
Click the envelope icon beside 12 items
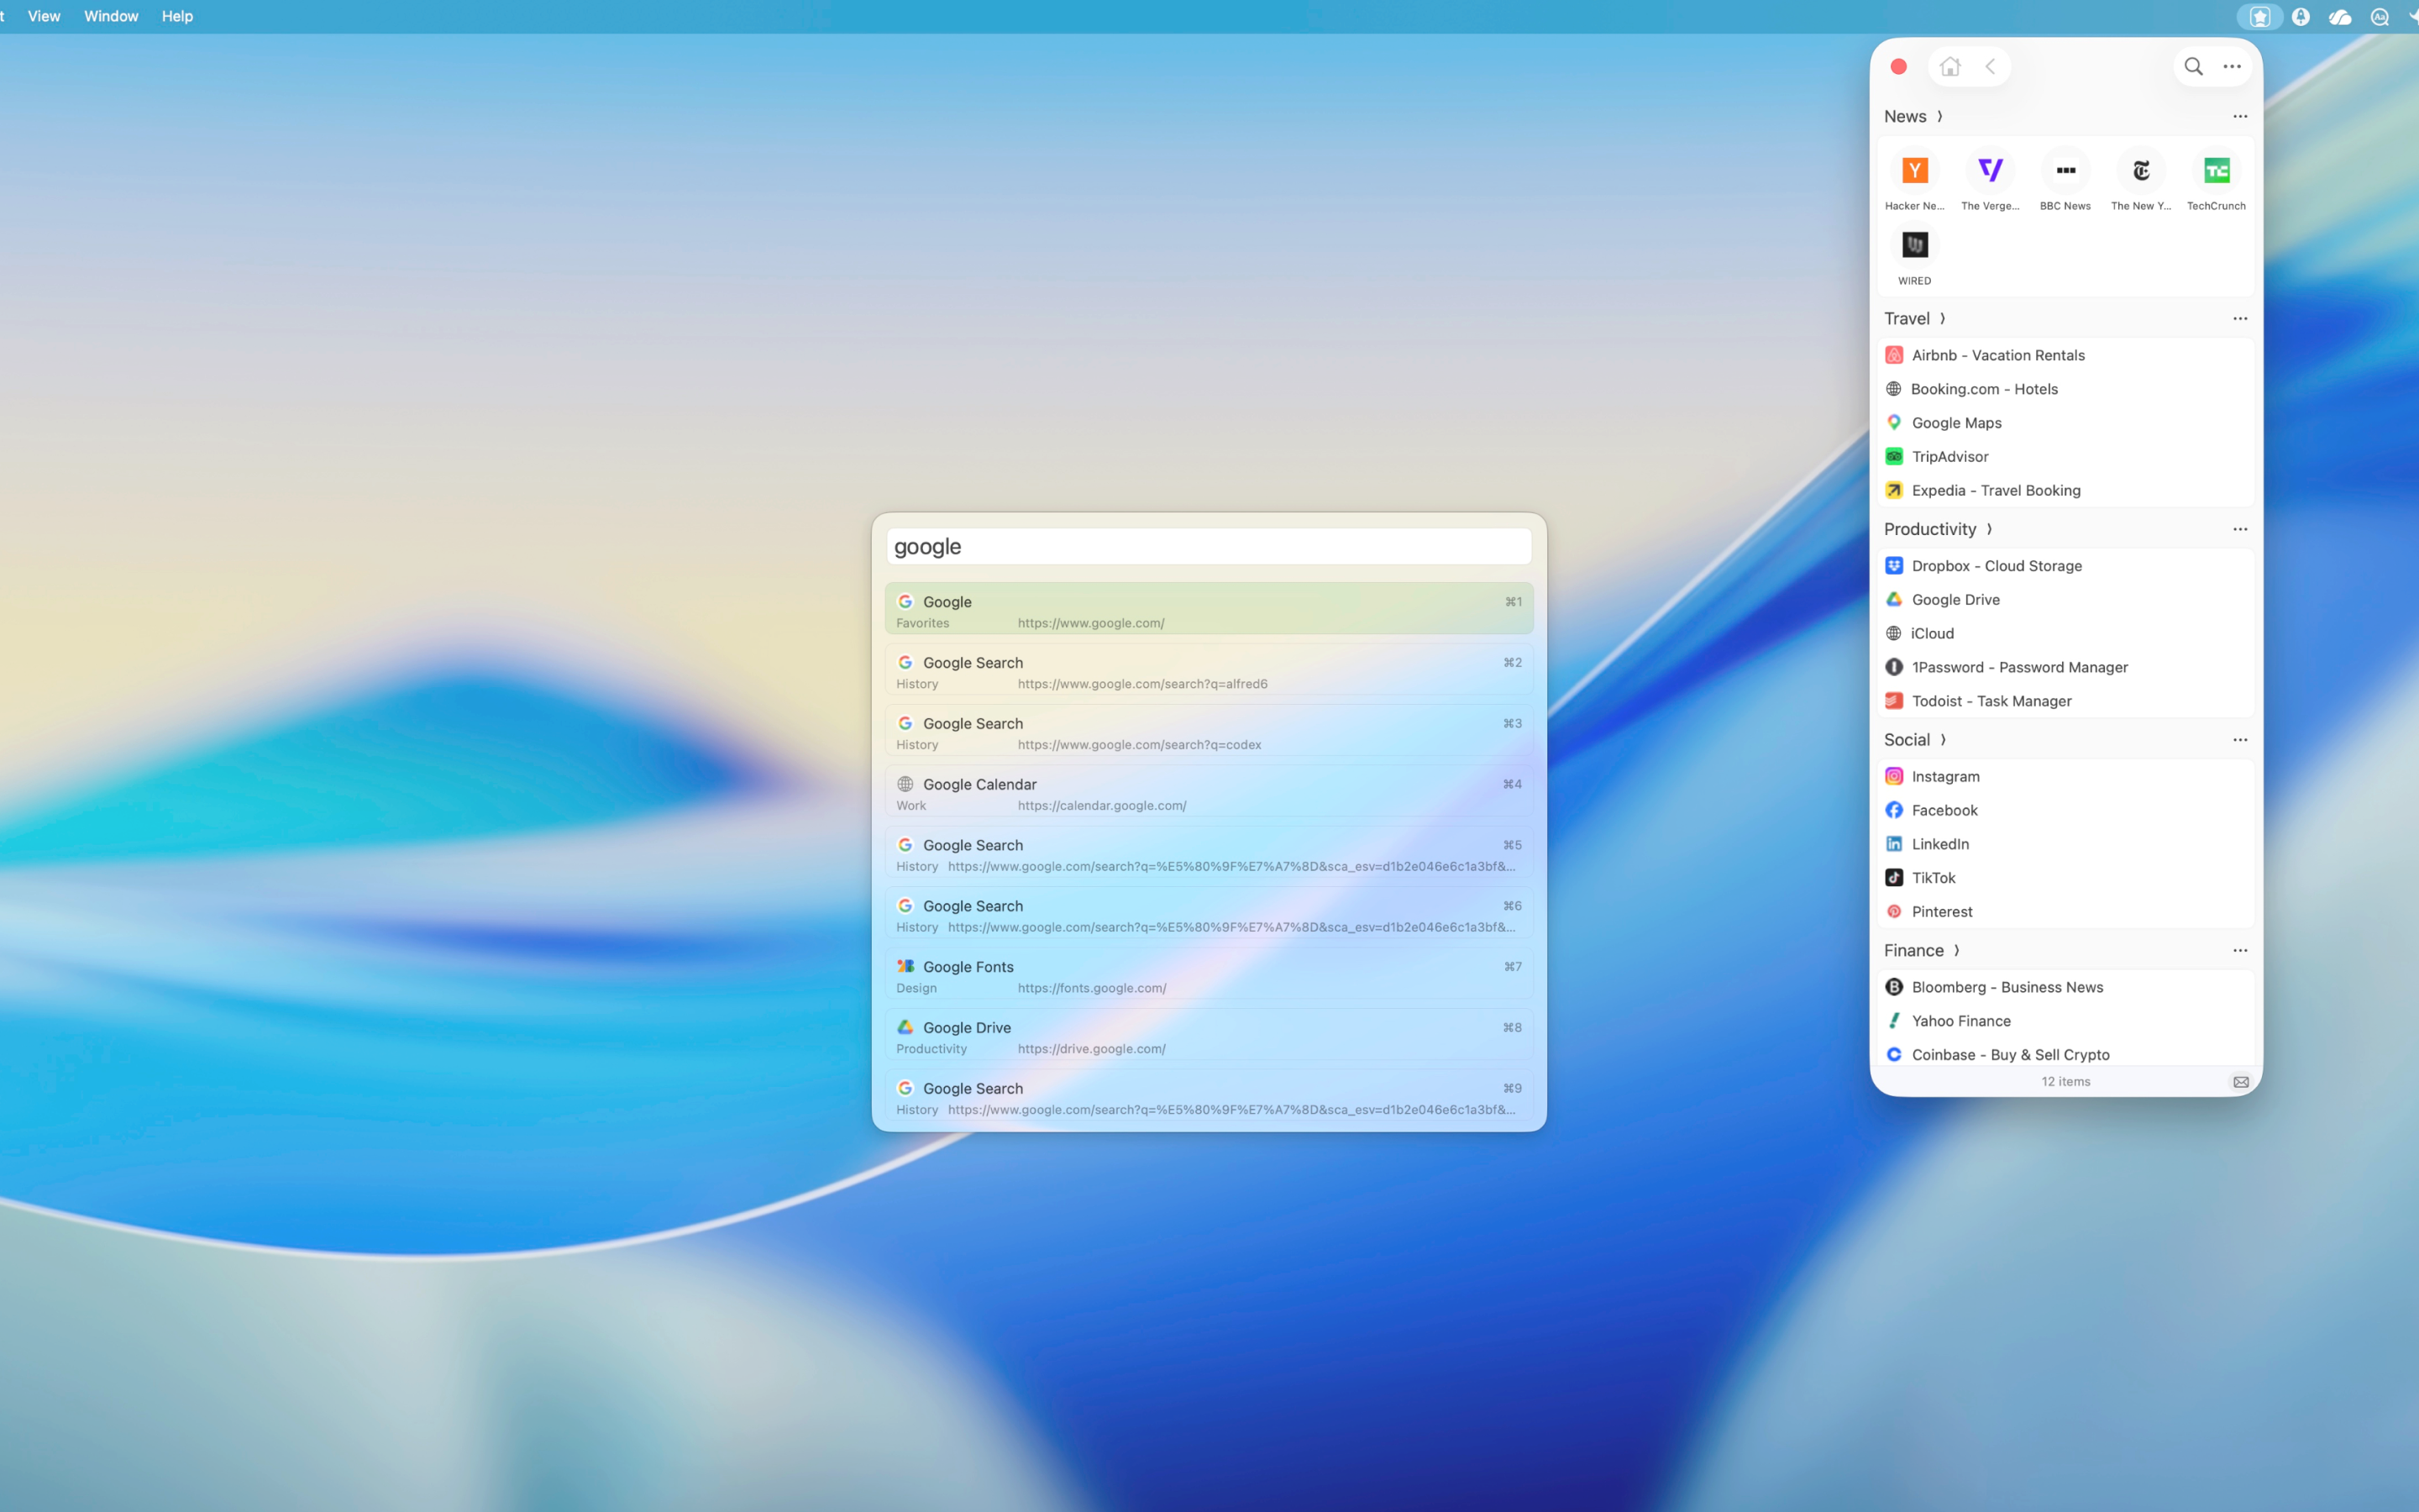tap(2241, 1082)
